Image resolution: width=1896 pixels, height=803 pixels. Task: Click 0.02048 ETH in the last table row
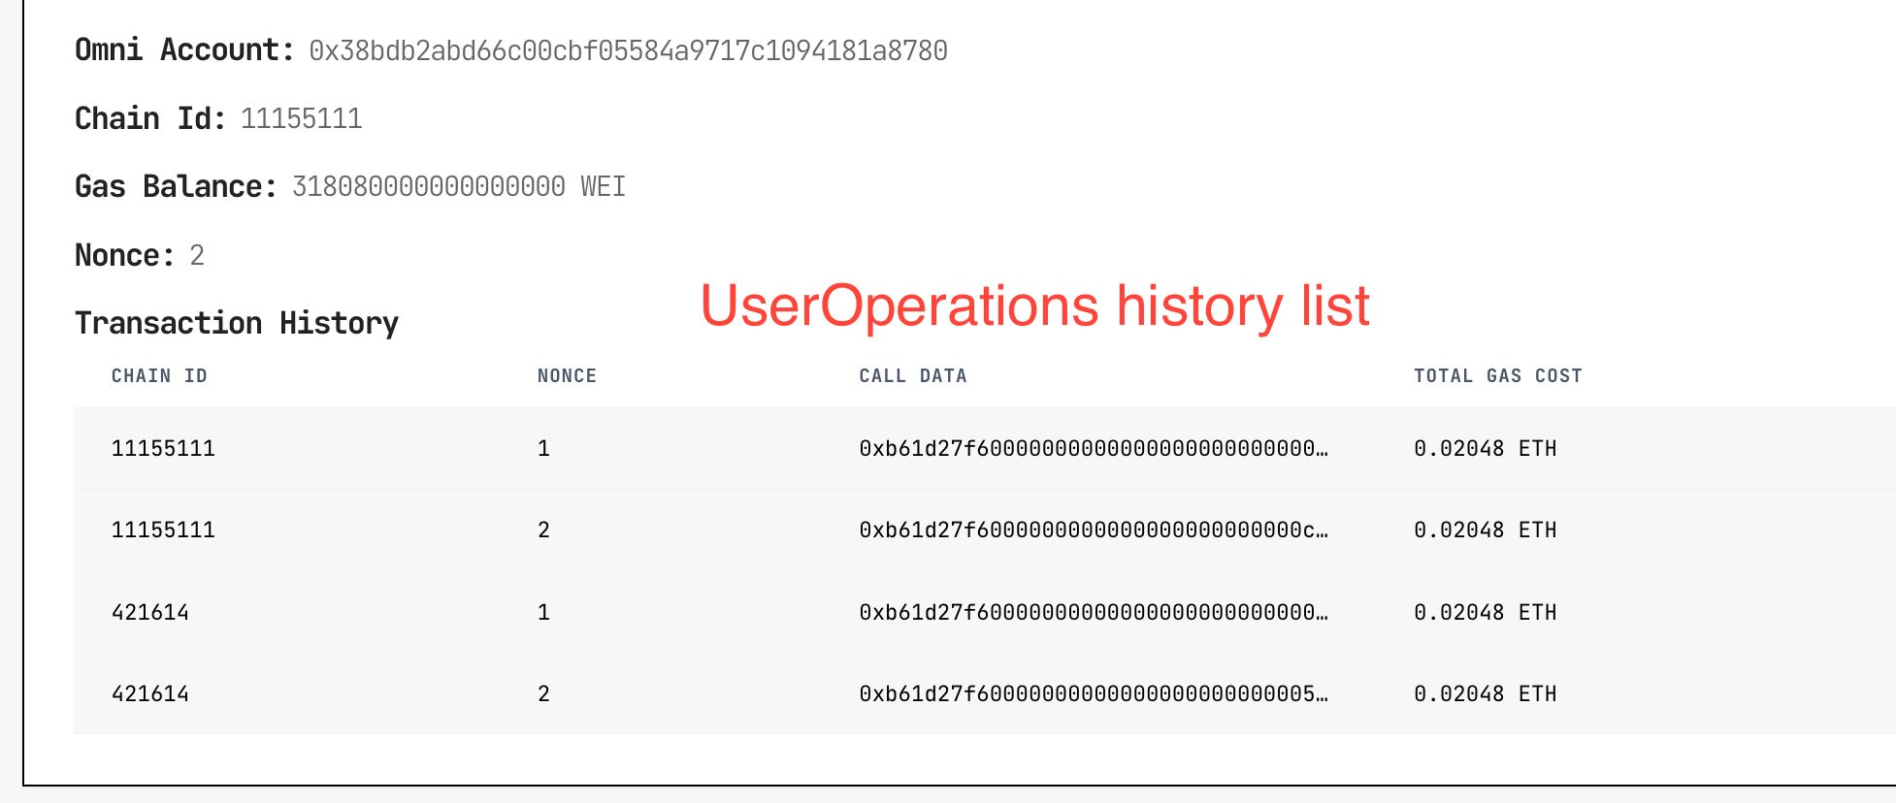(x=1485, y=693)
